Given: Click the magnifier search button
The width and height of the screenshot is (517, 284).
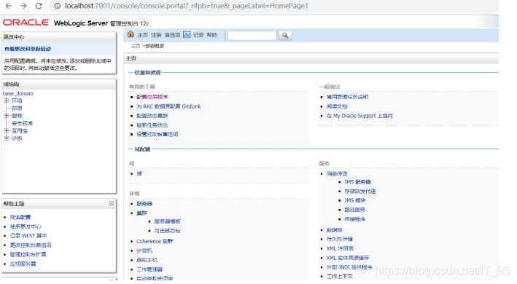Looking at the screenshot, I should [285, 35].
